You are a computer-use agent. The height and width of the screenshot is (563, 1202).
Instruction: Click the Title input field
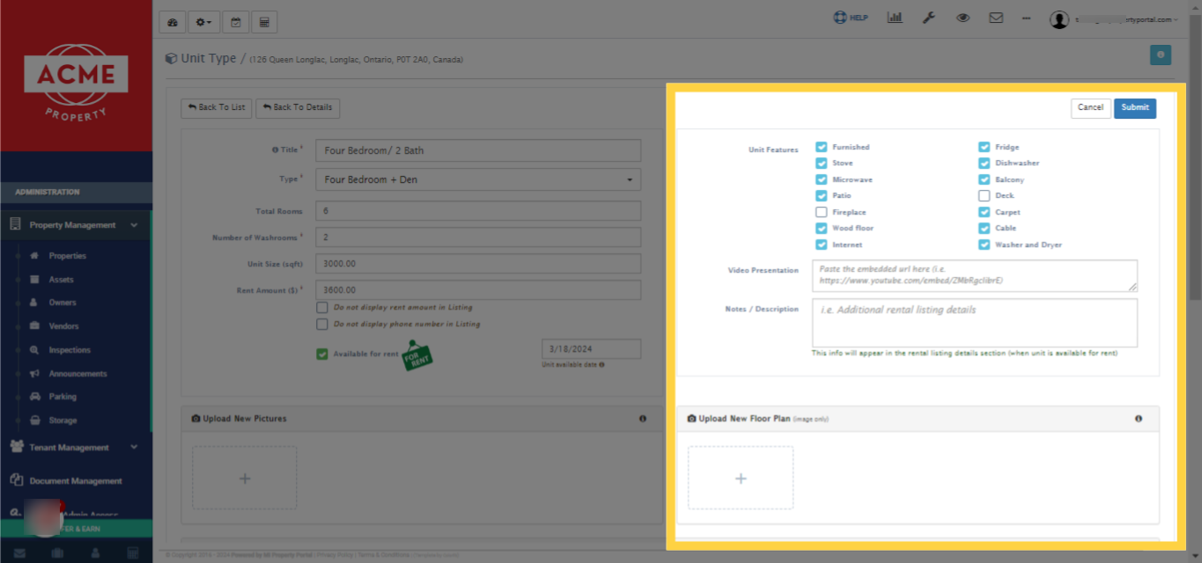(478, 150)
